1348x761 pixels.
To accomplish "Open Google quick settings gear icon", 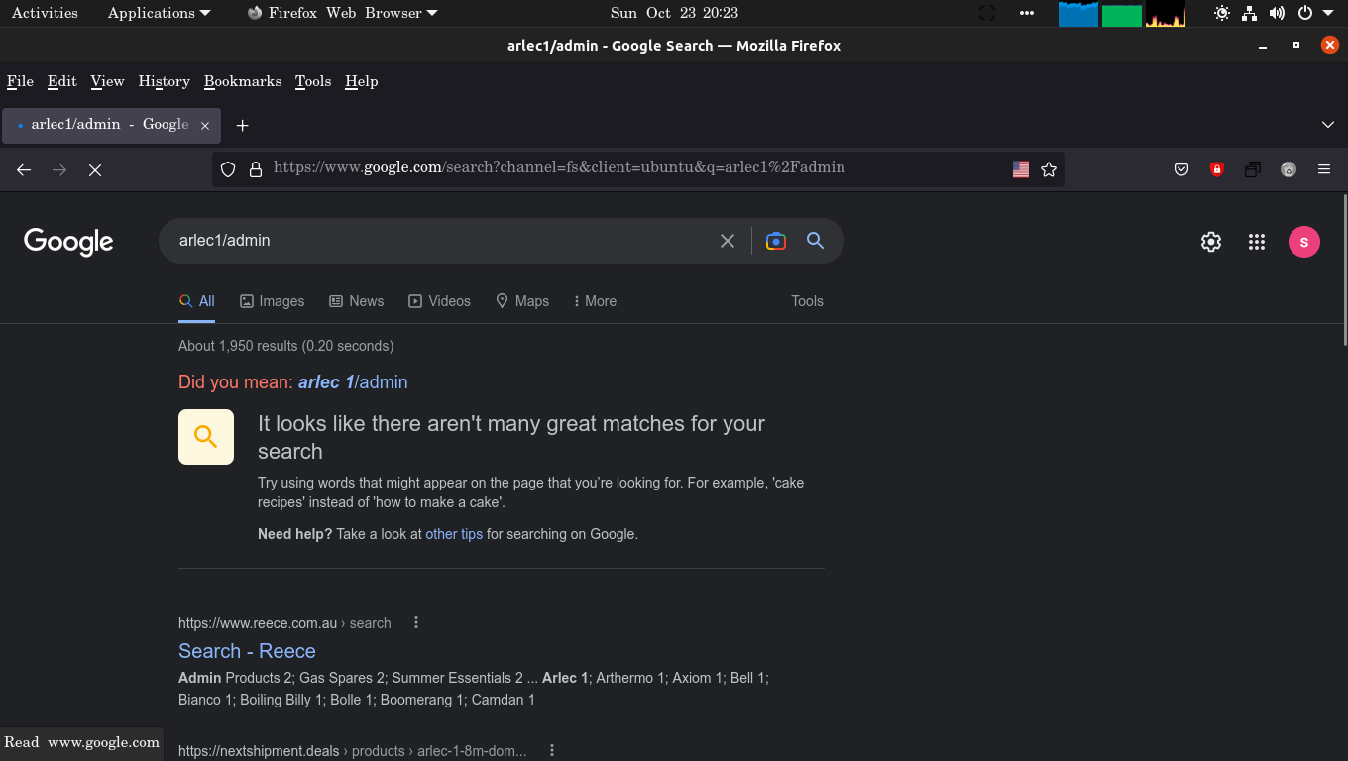I will tap(1211, 242).
